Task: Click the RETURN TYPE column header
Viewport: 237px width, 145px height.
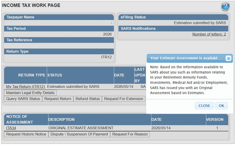Action: (25, 75)
